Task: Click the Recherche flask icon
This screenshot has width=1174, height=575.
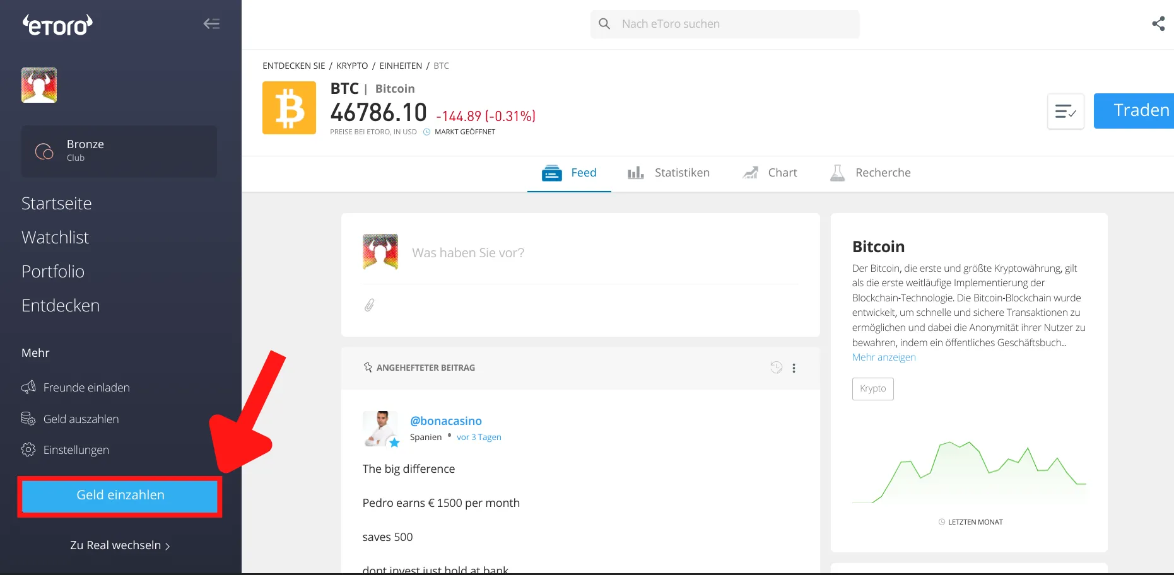Action: (x=838, y=173)
